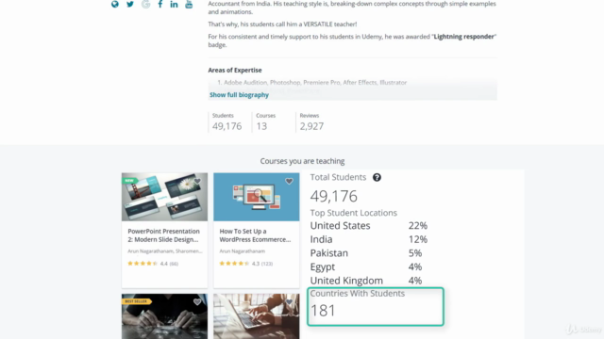
Task: Click the United Kingdom 4% row
Action: pyautogui.click(x=366, y=281)
